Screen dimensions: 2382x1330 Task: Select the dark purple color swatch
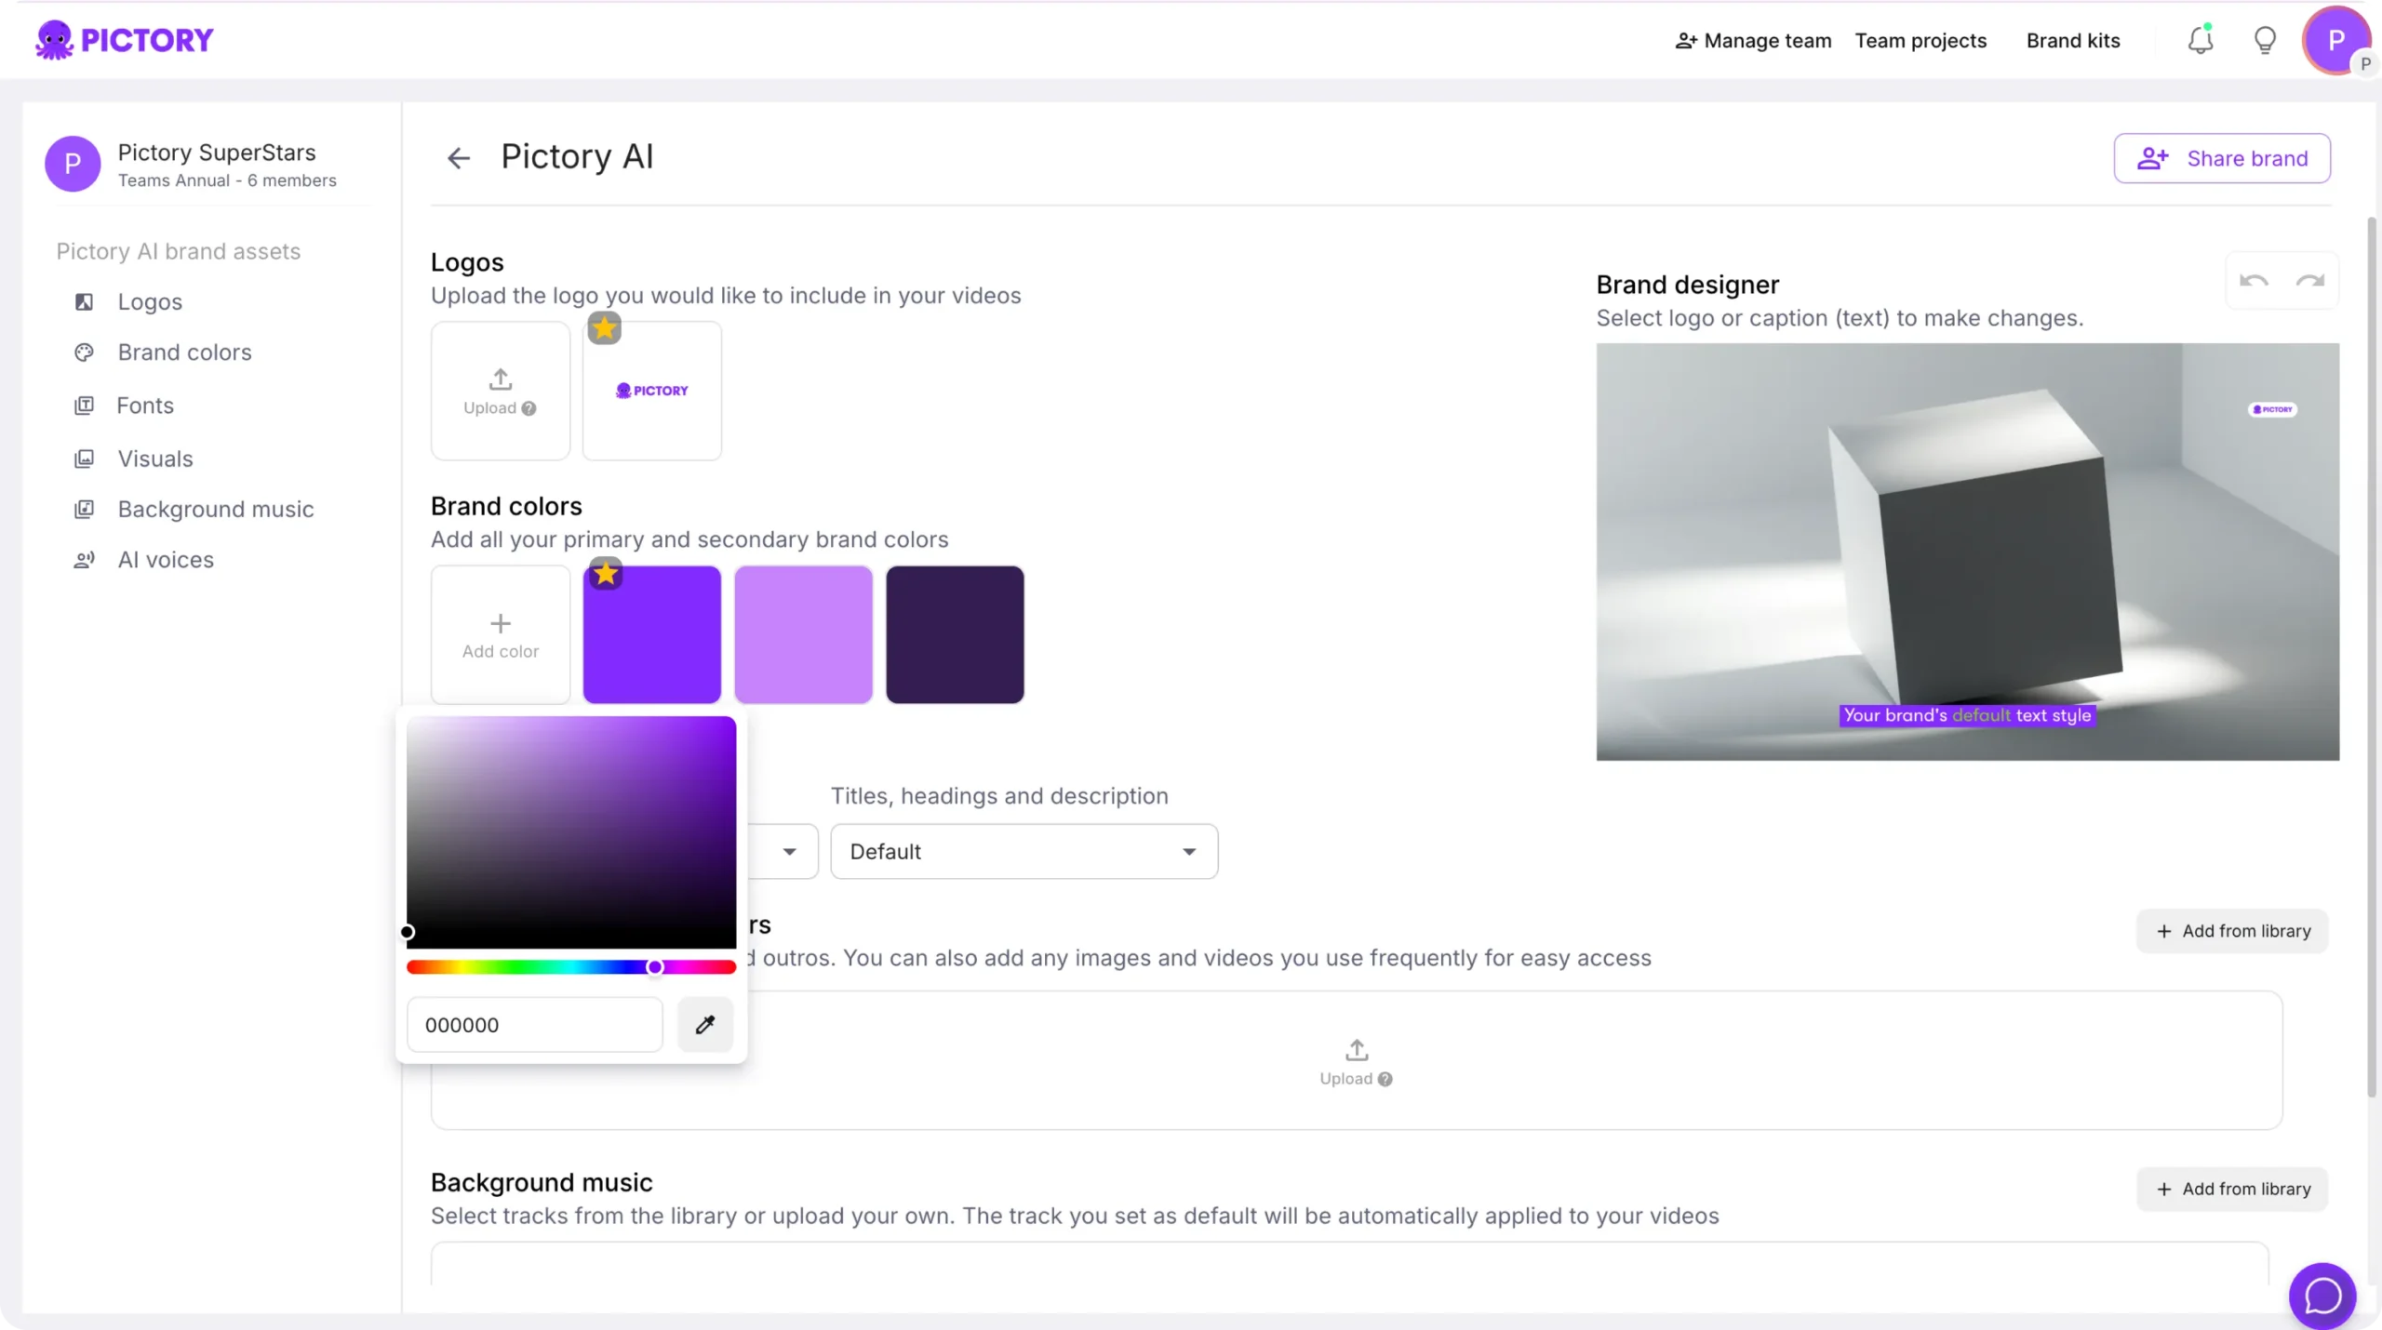[955, 634]
